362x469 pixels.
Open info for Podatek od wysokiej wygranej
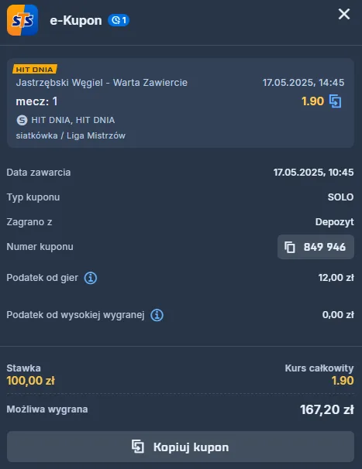(x=157, y=315)
